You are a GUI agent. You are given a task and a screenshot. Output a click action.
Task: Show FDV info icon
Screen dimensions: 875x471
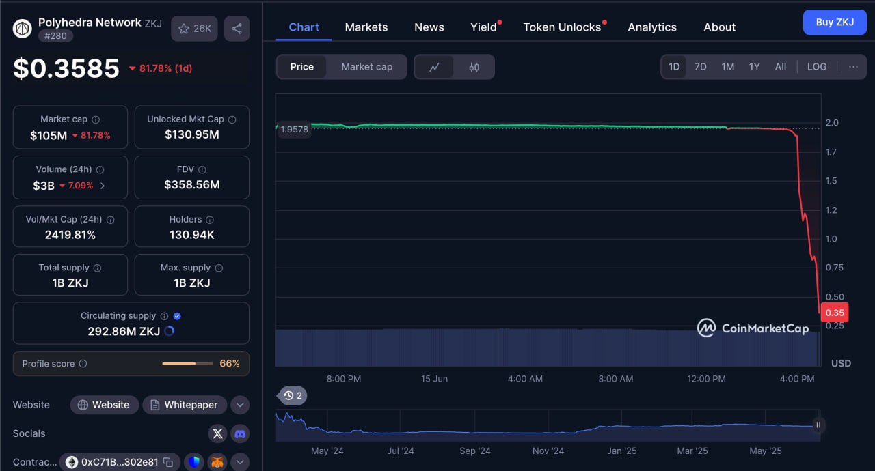[202, 169]
